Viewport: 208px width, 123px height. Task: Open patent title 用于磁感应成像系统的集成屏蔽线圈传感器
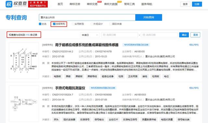87,45
